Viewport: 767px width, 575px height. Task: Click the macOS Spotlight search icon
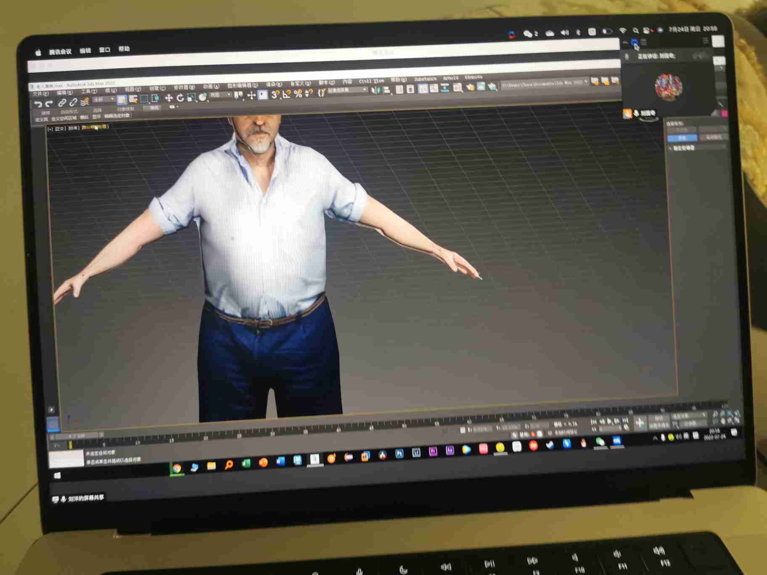coord(635,31)
